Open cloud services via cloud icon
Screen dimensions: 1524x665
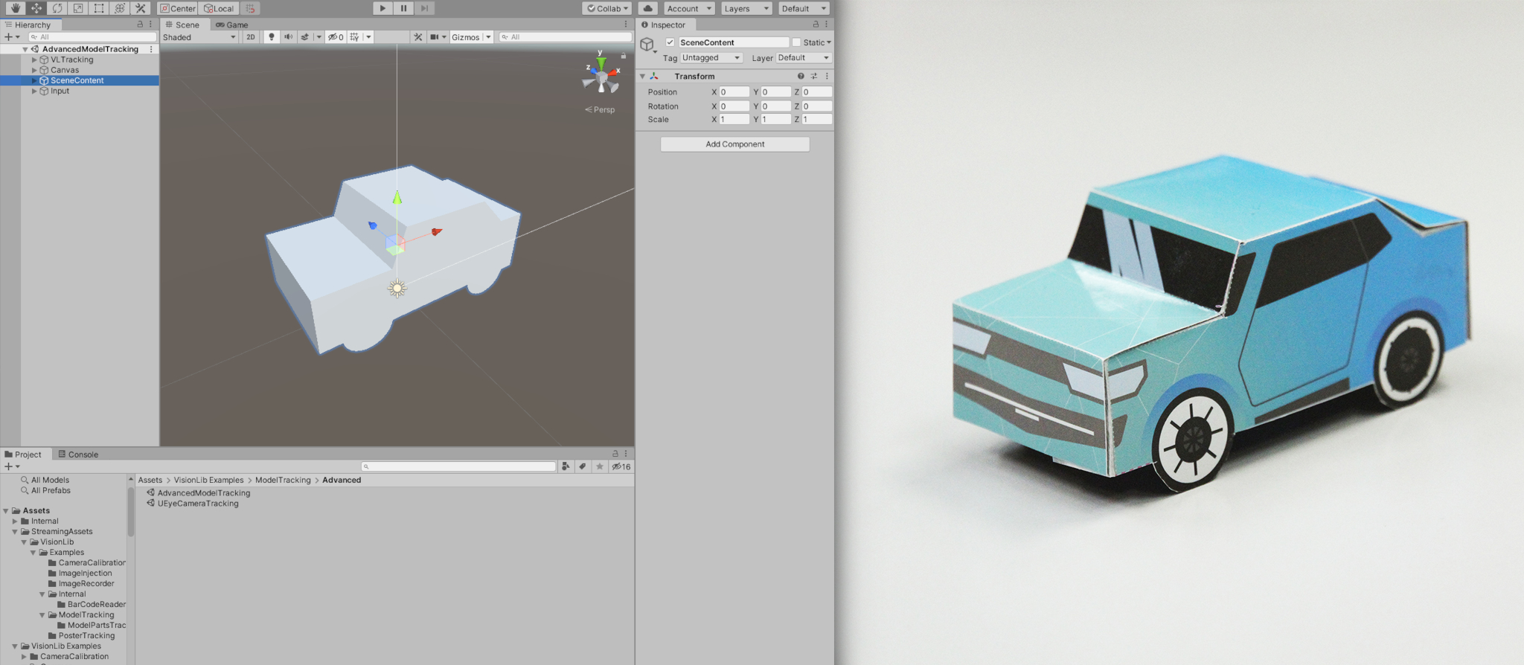[x=647, y=8]
